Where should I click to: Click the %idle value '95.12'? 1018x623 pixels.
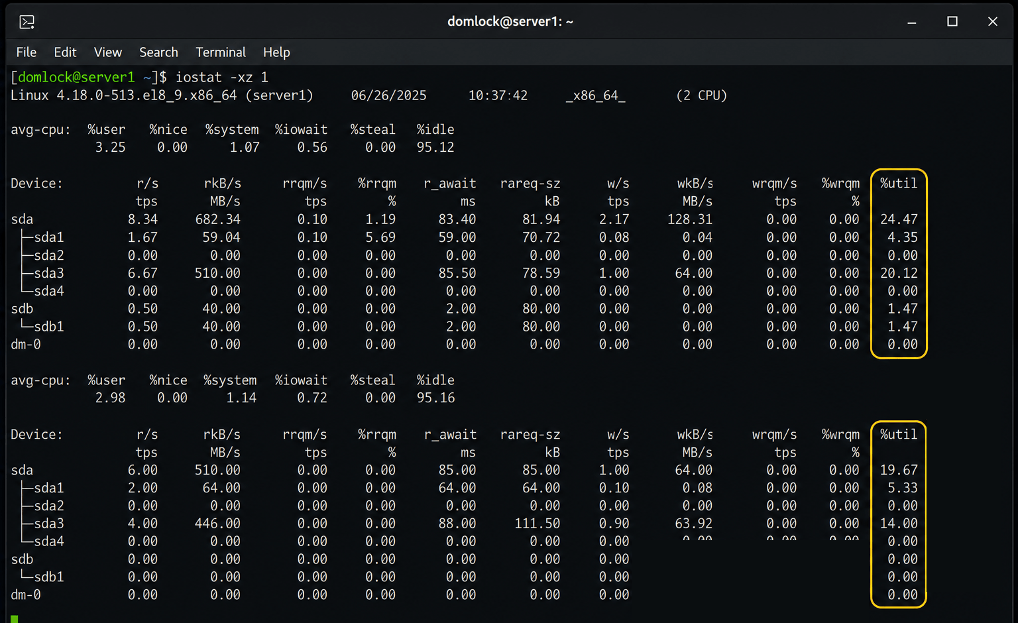[x=435, y=147]
